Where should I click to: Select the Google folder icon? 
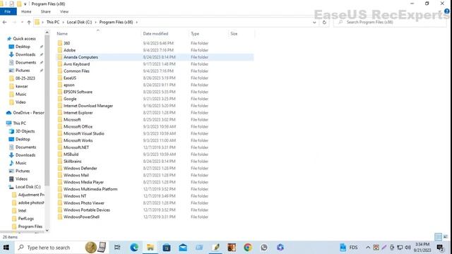point(59,99)
